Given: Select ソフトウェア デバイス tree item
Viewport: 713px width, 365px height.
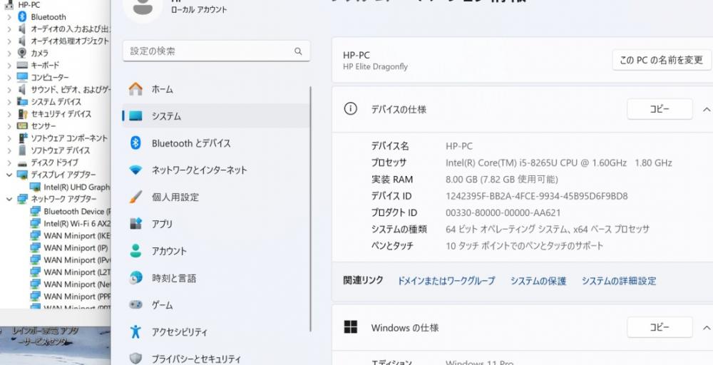Looking at the screenshot, I should 60,150.
